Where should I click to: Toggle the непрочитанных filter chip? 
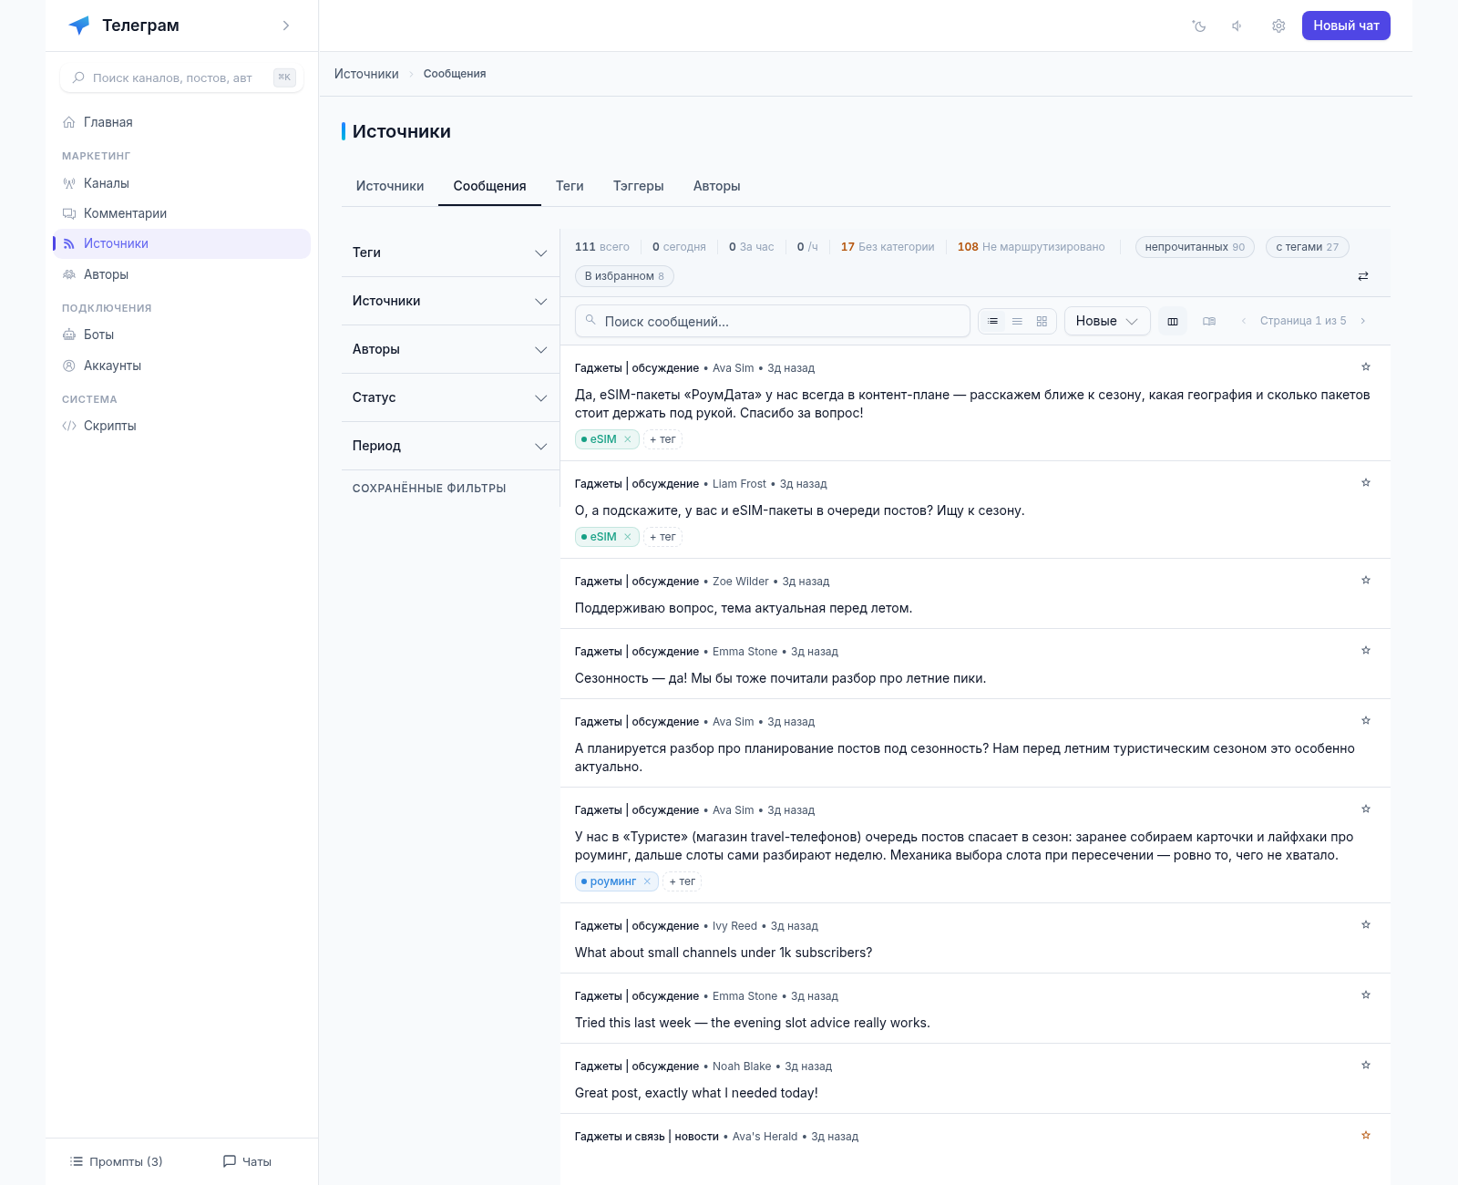coord(1195,247)
